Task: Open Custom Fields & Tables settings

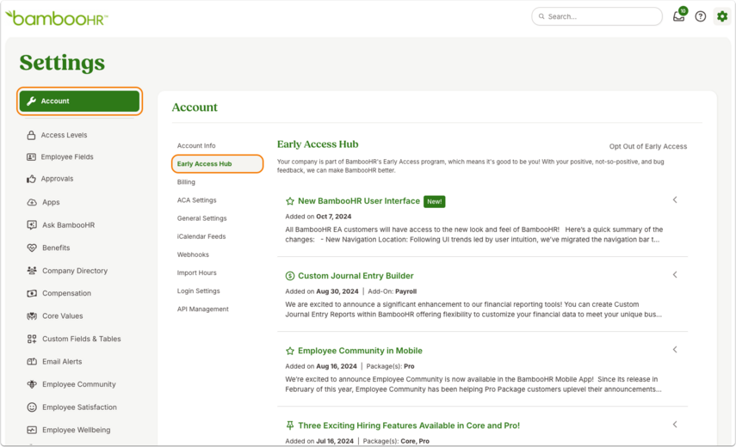Action: (81, 339)
